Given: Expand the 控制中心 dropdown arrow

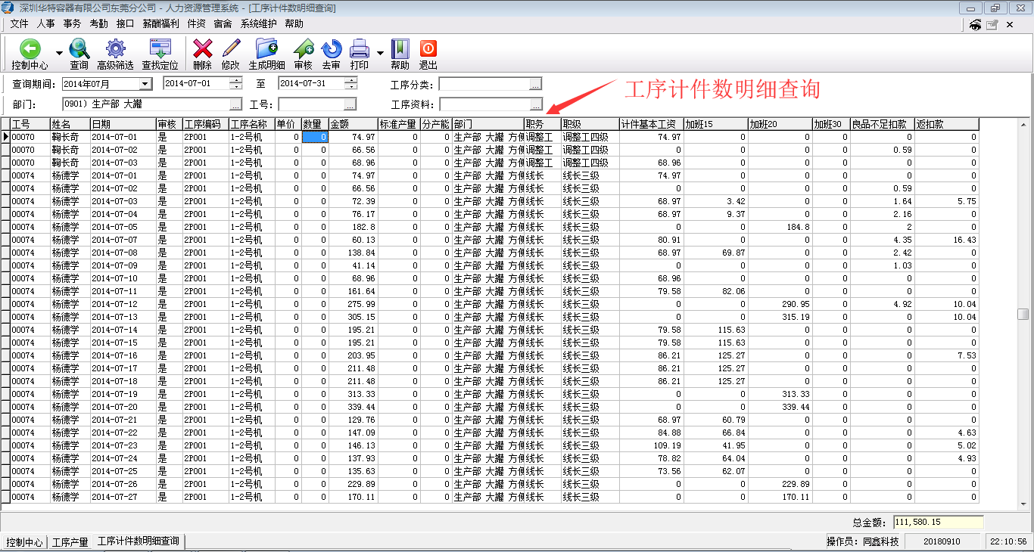Looking at the screenshot, I should (59, 54).
